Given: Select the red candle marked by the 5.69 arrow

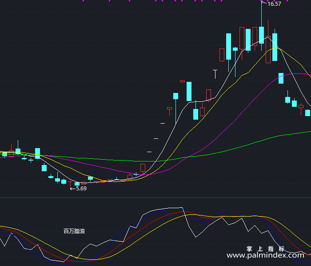Looking at the screenshot, I should point(70,185).
